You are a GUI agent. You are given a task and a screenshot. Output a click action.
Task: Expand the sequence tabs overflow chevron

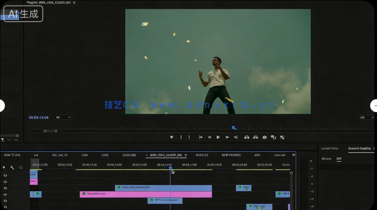pyautogui.click(x=294, y=155)
